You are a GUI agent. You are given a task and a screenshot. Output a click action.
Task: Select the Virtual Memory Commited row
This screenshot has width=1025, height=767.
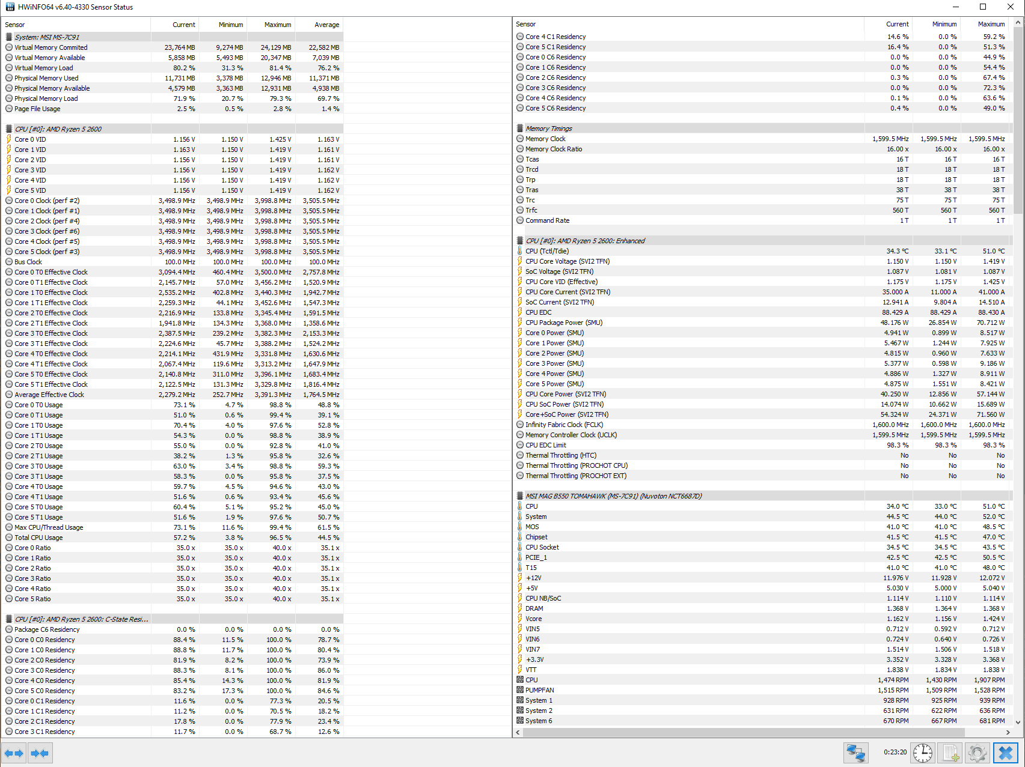click(173, 47)
